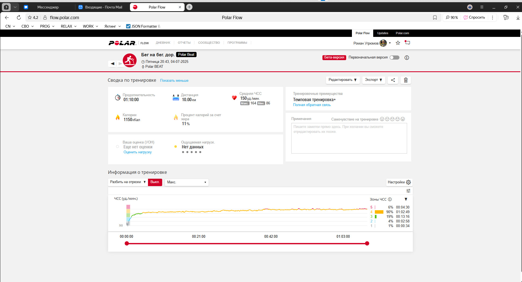
Task: Open graph filter sliders icon above chart
Action: click(408, 191)
